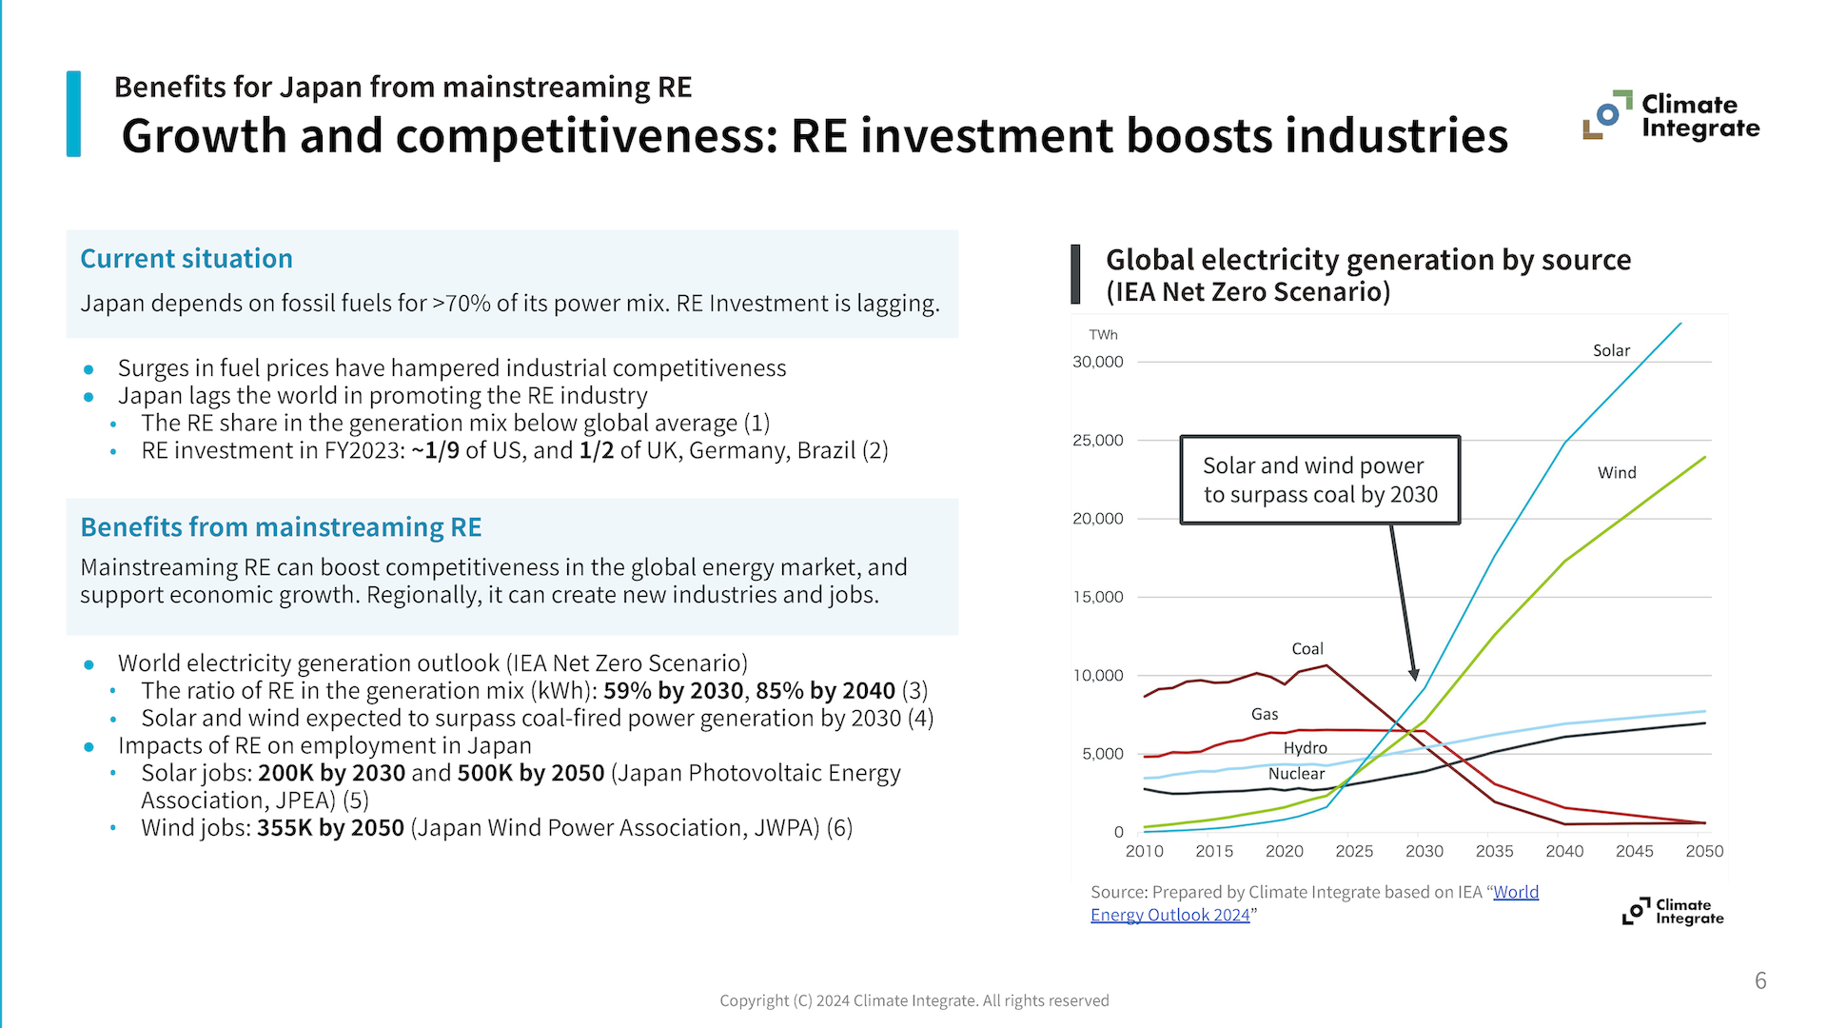1827x1028 pixels.
Task: Select the blue accent bar beside the title
Action: [x=75, y=112]
